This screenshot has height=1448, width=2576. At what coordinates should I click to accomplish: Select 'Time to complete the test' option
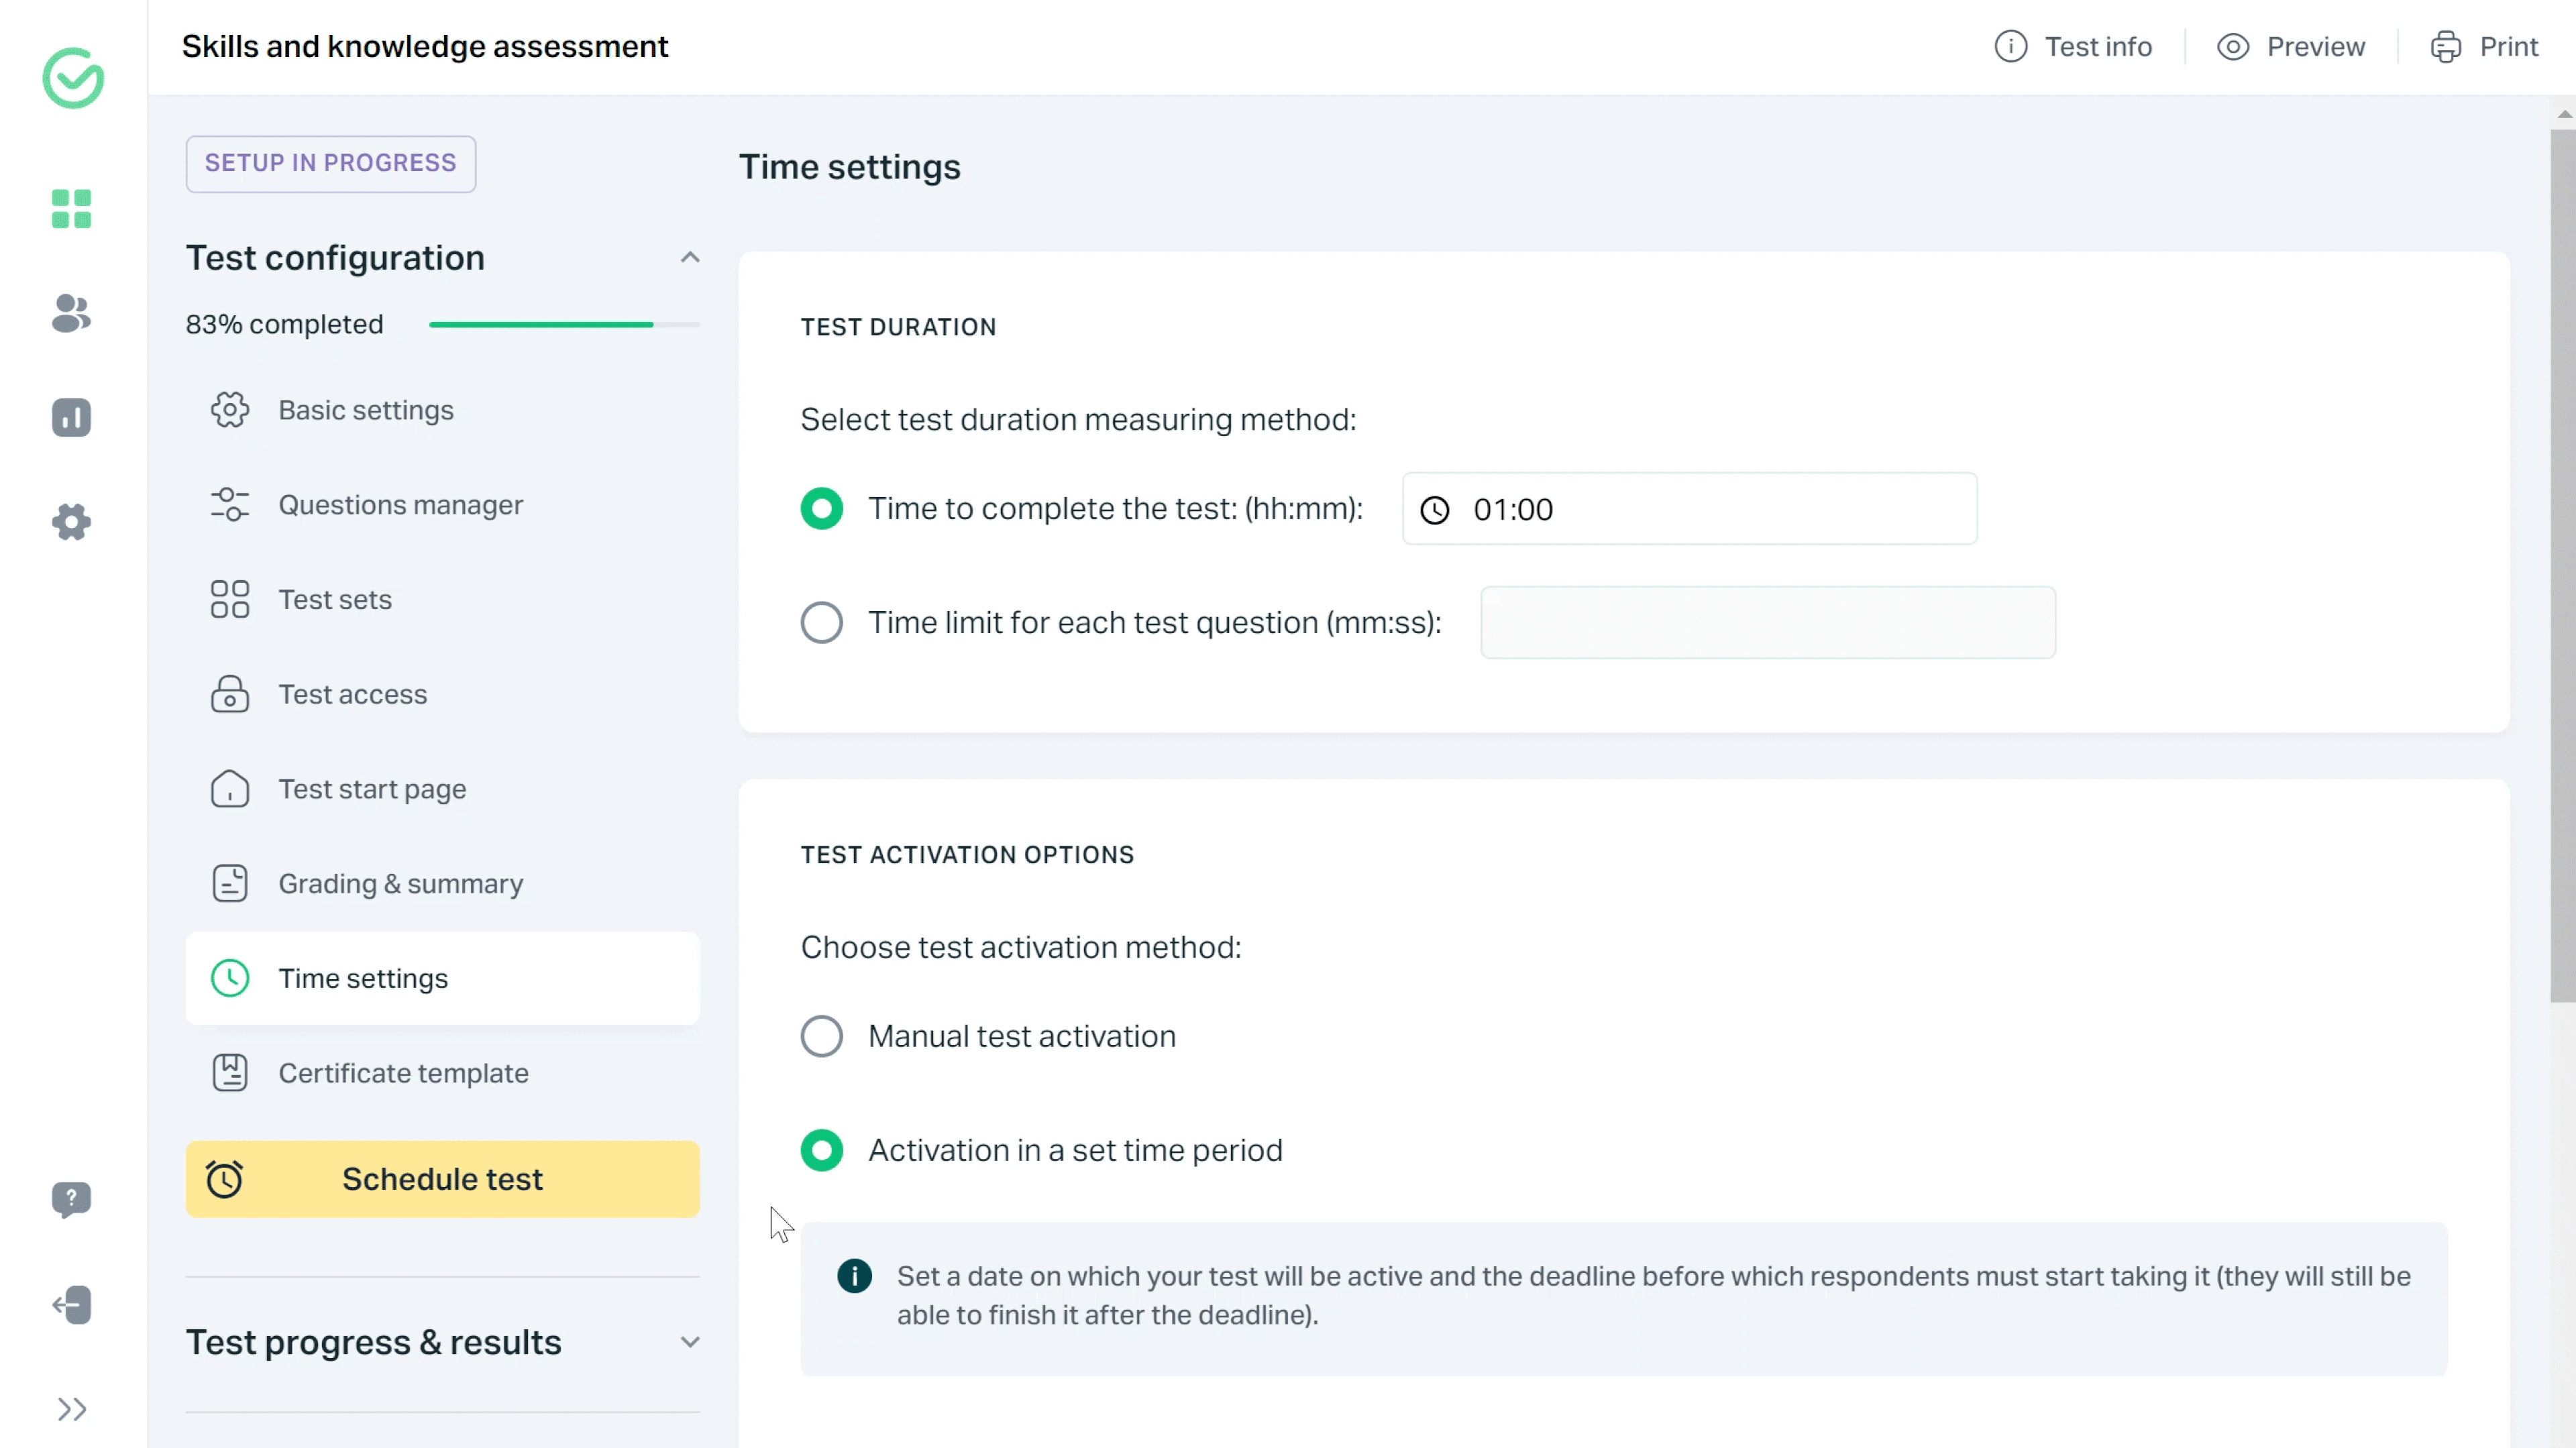tap(821, 509)
